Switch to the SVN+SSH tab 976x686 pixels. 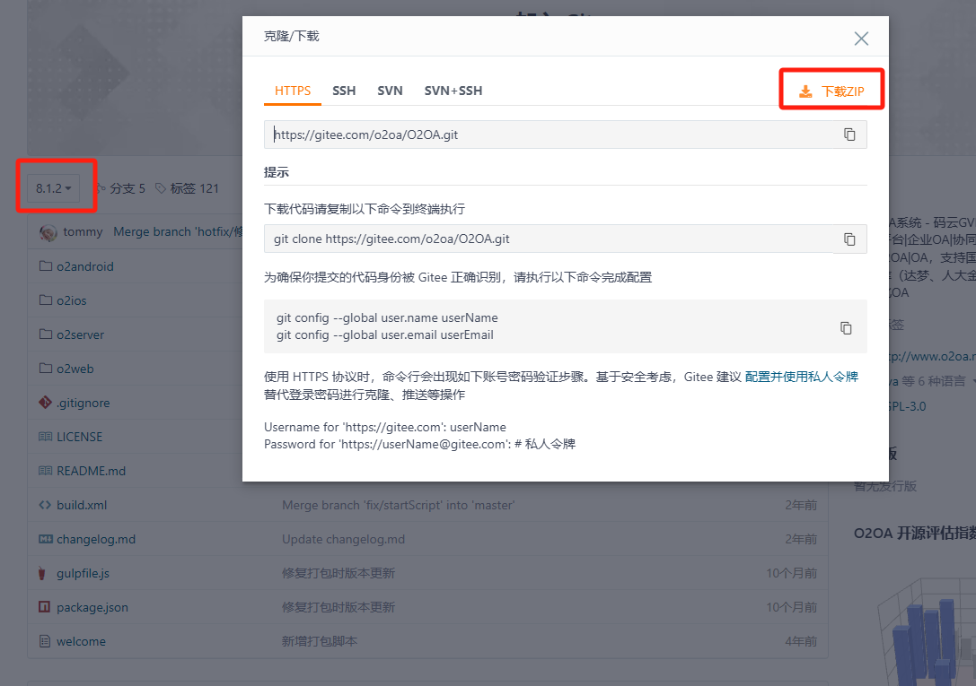coord(453,91)
